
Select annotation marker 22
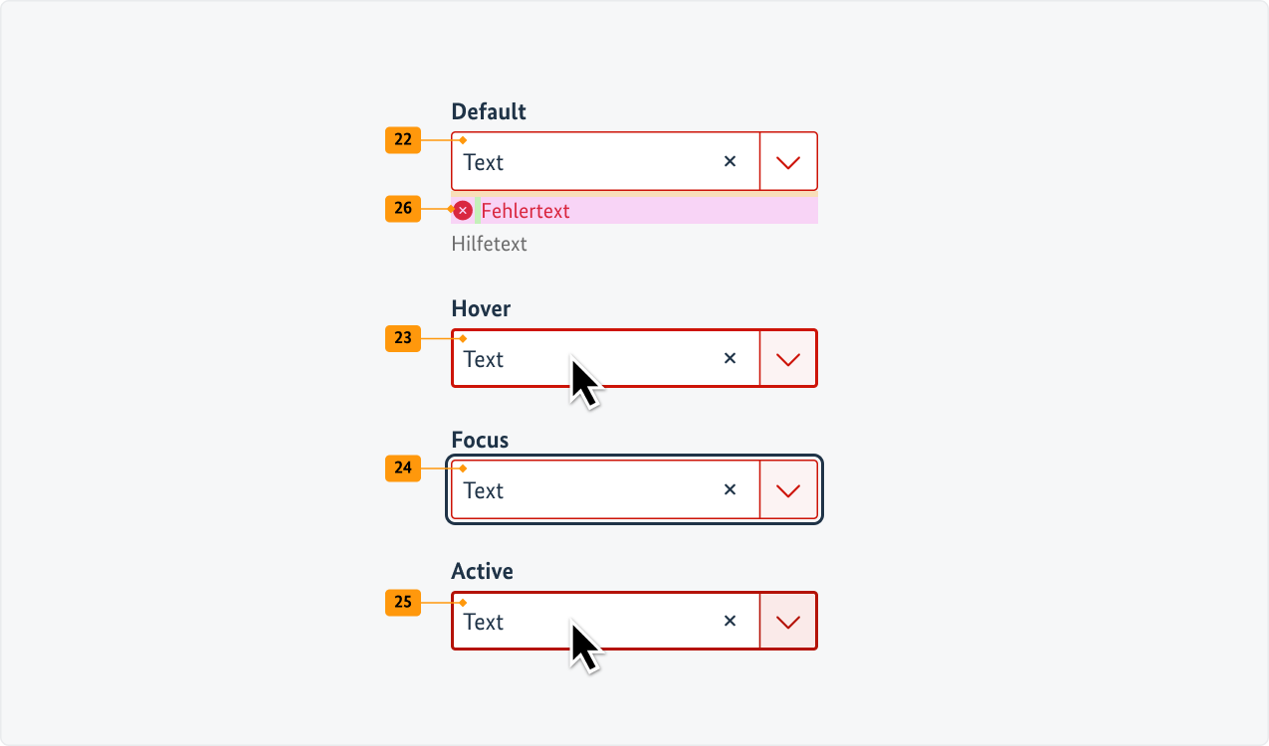click(x=402, y=140)
